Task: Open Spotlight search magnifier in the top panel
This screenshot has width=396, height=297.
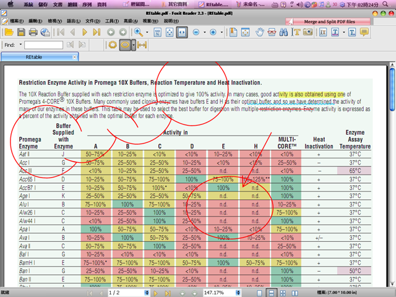Action: (385, 4)
